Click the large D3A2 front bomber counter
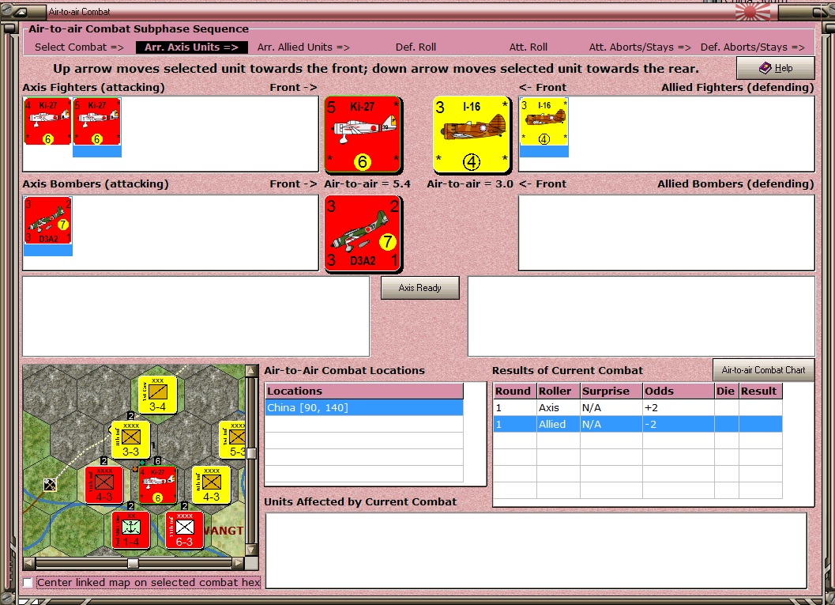The width and height of the screenshot is (835, 605). tap(363, 234)
